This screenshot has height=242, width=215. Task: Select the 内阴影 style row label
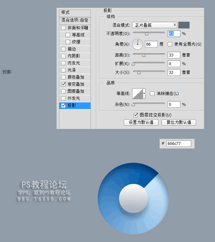pos(74,56)
